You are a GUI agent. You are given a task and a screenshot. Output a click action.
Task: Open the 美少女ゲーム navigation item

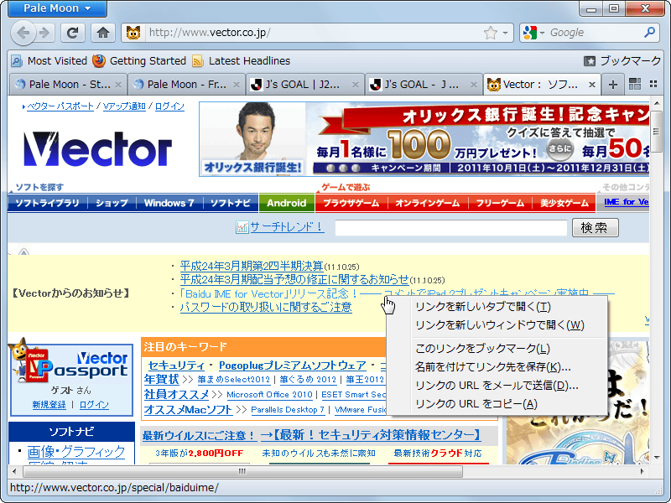[x=564, y=203]
